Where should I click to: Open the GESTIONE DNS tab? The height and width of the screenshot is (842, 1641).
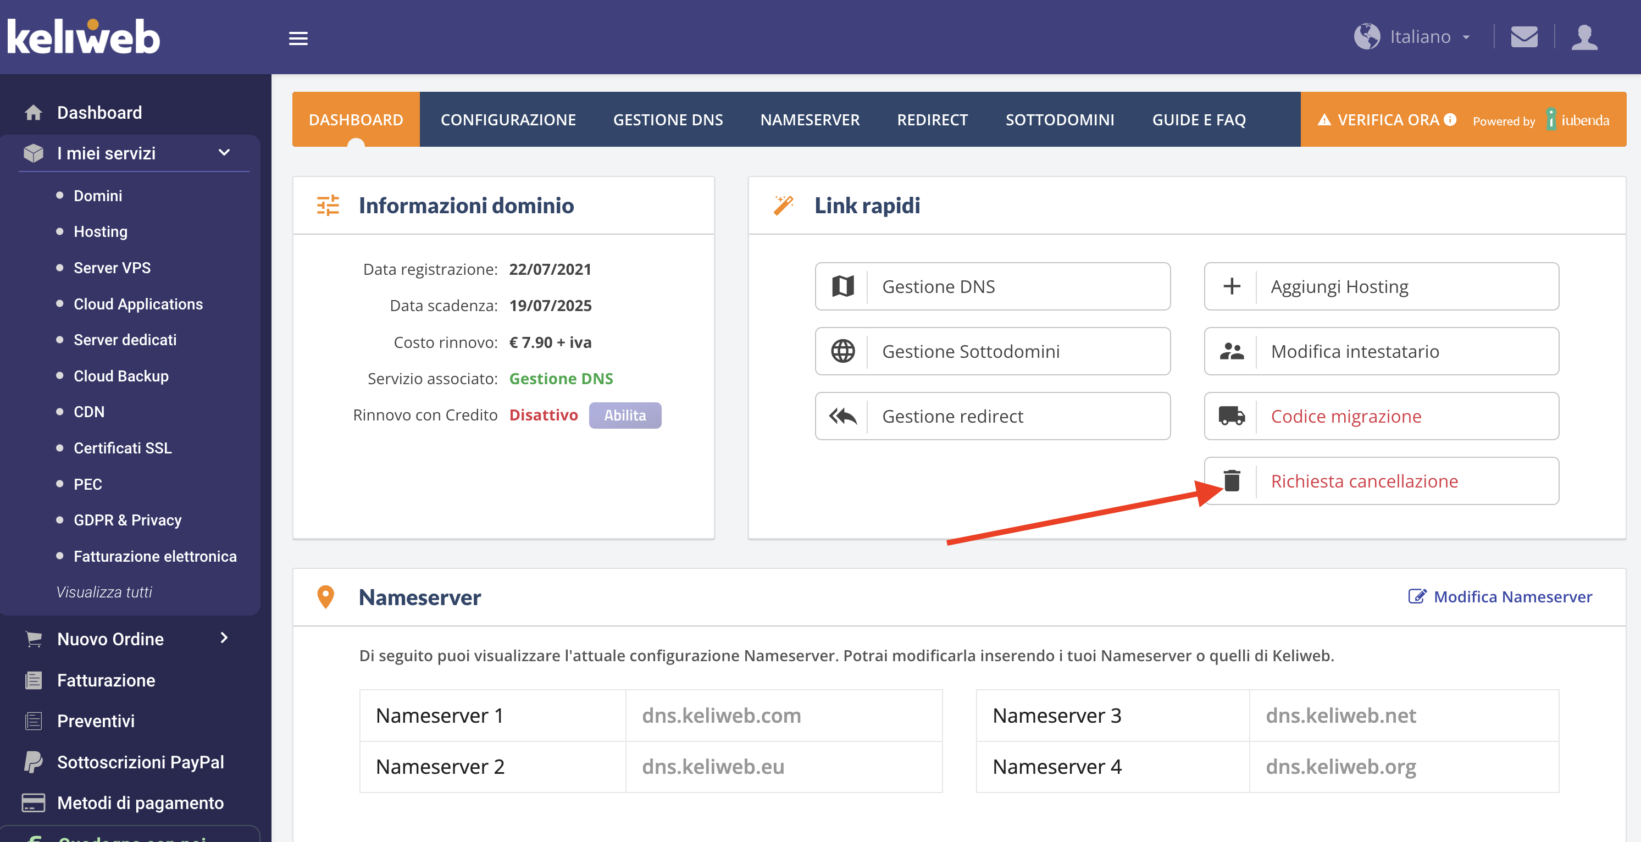tap(668, 120)
